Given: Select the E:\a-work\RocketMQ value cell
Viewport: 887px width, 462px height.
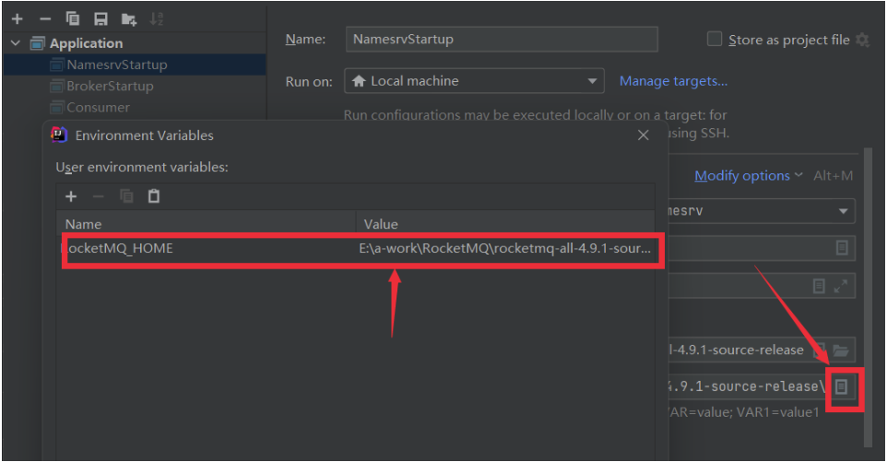Looking at the screenshot, I should coord(505,248).
